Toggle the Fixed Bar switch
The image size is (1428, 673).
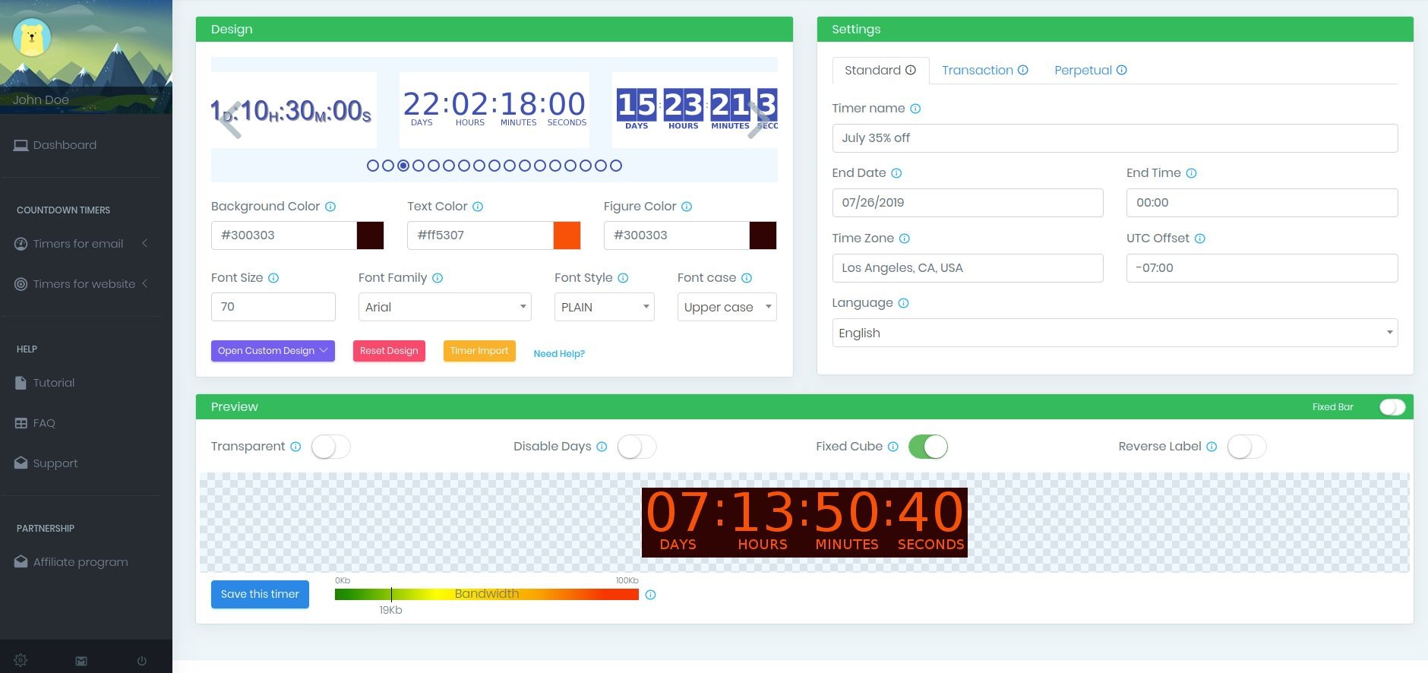1392,407
